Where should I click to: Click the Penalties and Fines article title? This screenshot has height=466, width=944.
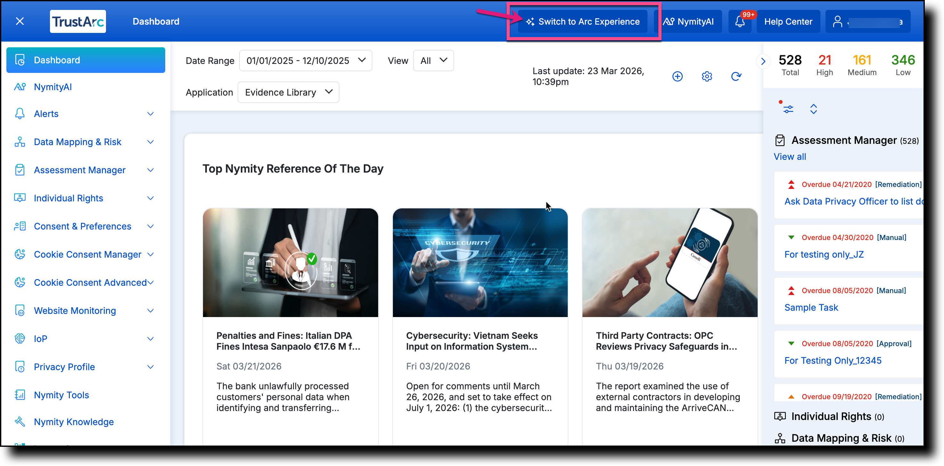(x=289, y=341)
